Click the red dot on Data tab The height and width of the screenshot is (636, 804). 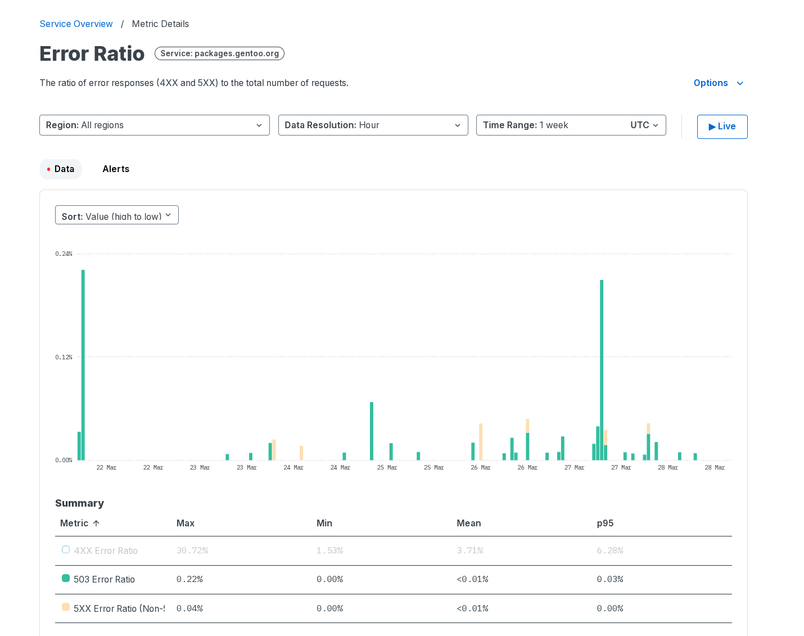click(49, 169)
